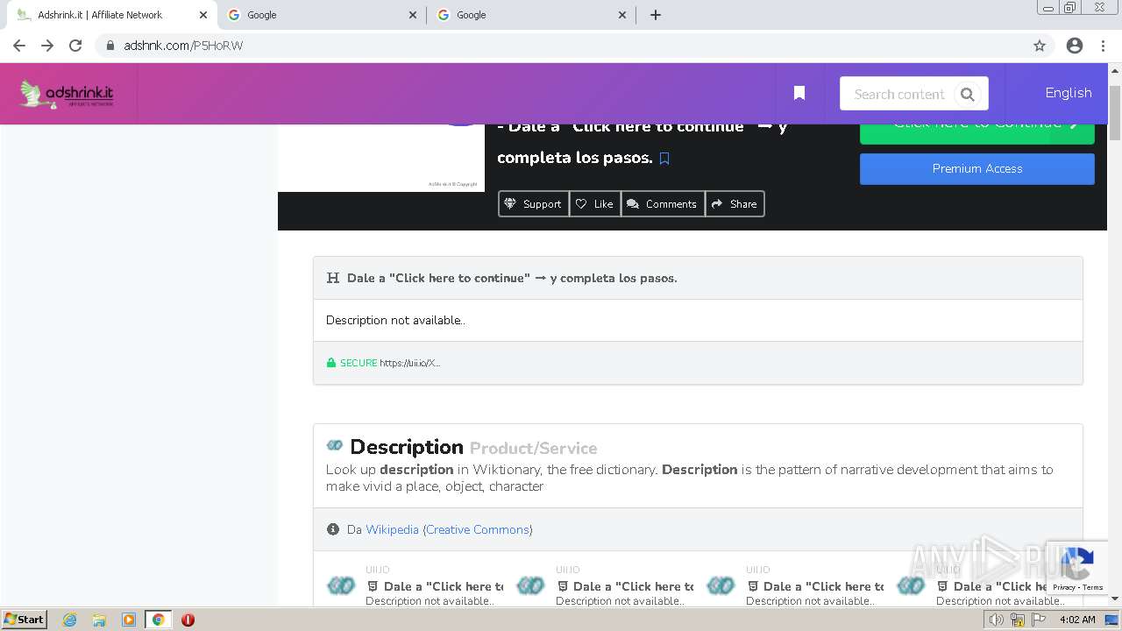Viewport: 1122px width, 631px height.
Task: Click the volume icon in system tray
Action: click(x=997, y=620)
